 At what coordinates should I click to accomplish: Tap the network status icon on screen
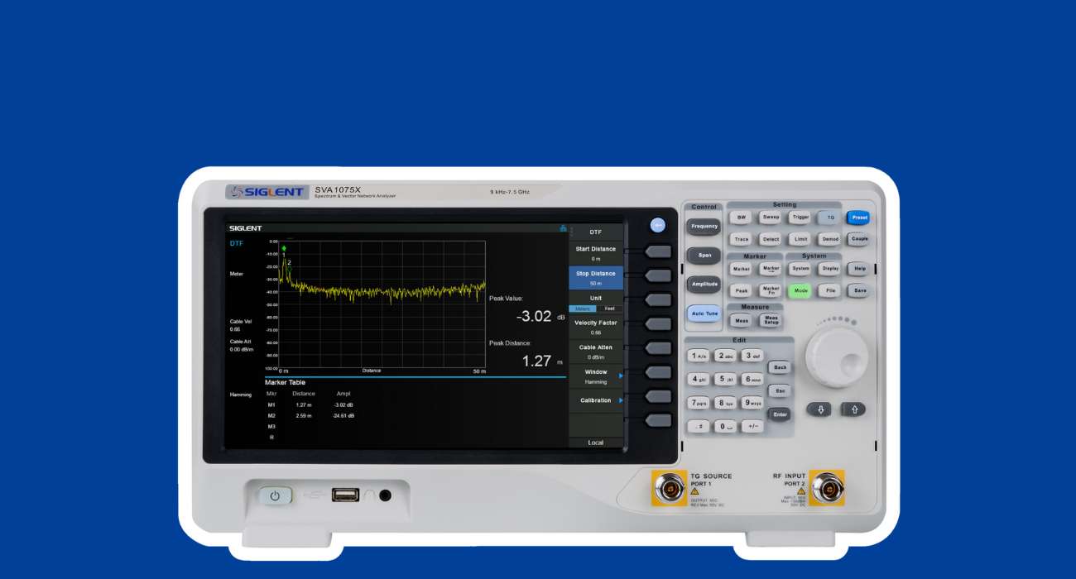(563, 228)
